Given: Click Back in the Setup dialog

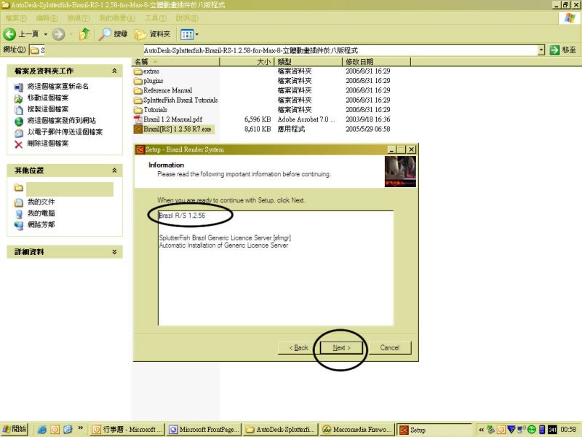Looking at the screenshot, I should click(299, 348).
